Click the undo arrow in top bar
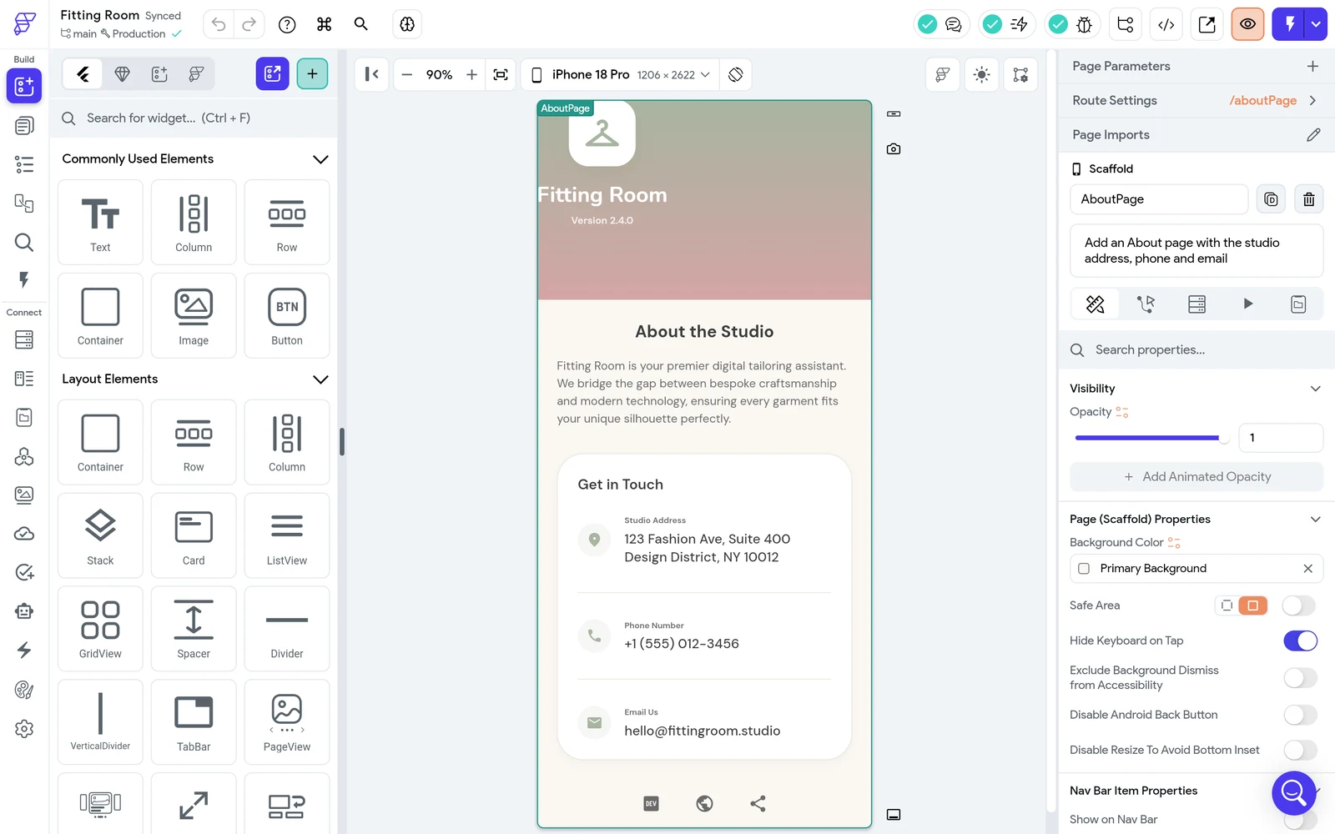 [x=219, y=24]
